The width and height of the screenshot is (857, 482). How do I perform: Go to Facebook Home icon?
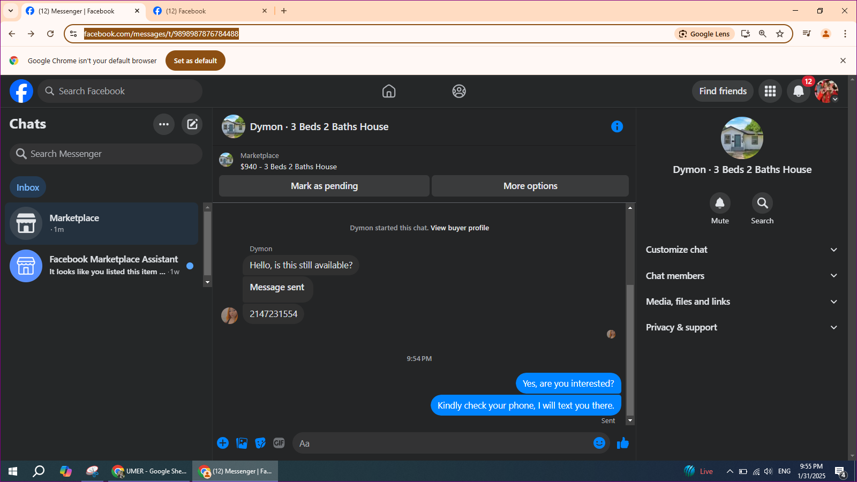(x=389, y=92)
